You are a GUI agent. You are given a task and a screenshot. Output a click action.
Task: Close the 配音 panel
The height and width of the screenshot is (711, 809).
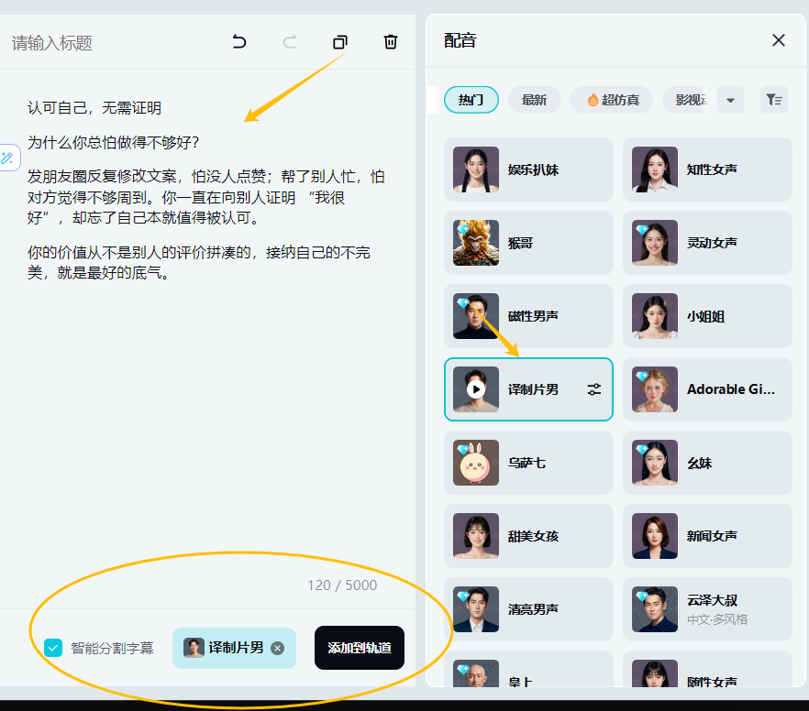(779, 40)
